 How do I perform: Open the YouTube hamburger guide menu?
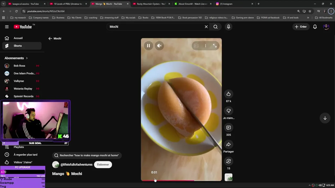coord(7,27)
